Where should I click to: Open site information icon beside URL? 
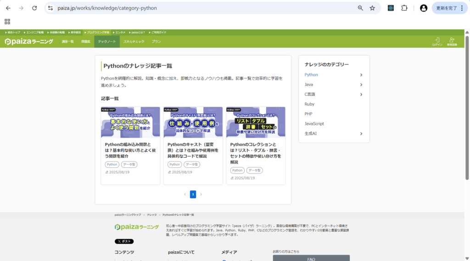[50, 8]
